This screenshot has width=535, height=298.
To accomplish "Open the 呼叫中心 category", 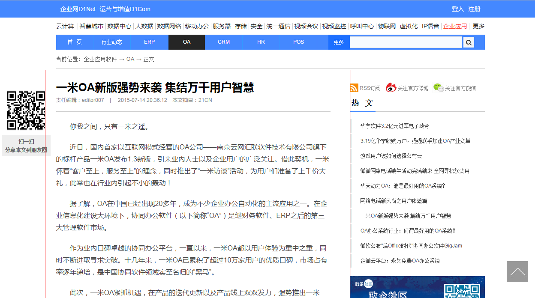I will (x=362, y=26).
